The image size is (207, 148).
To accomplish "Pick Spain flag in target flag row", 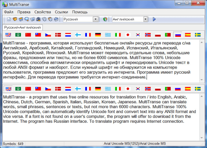I will [188, 89].
